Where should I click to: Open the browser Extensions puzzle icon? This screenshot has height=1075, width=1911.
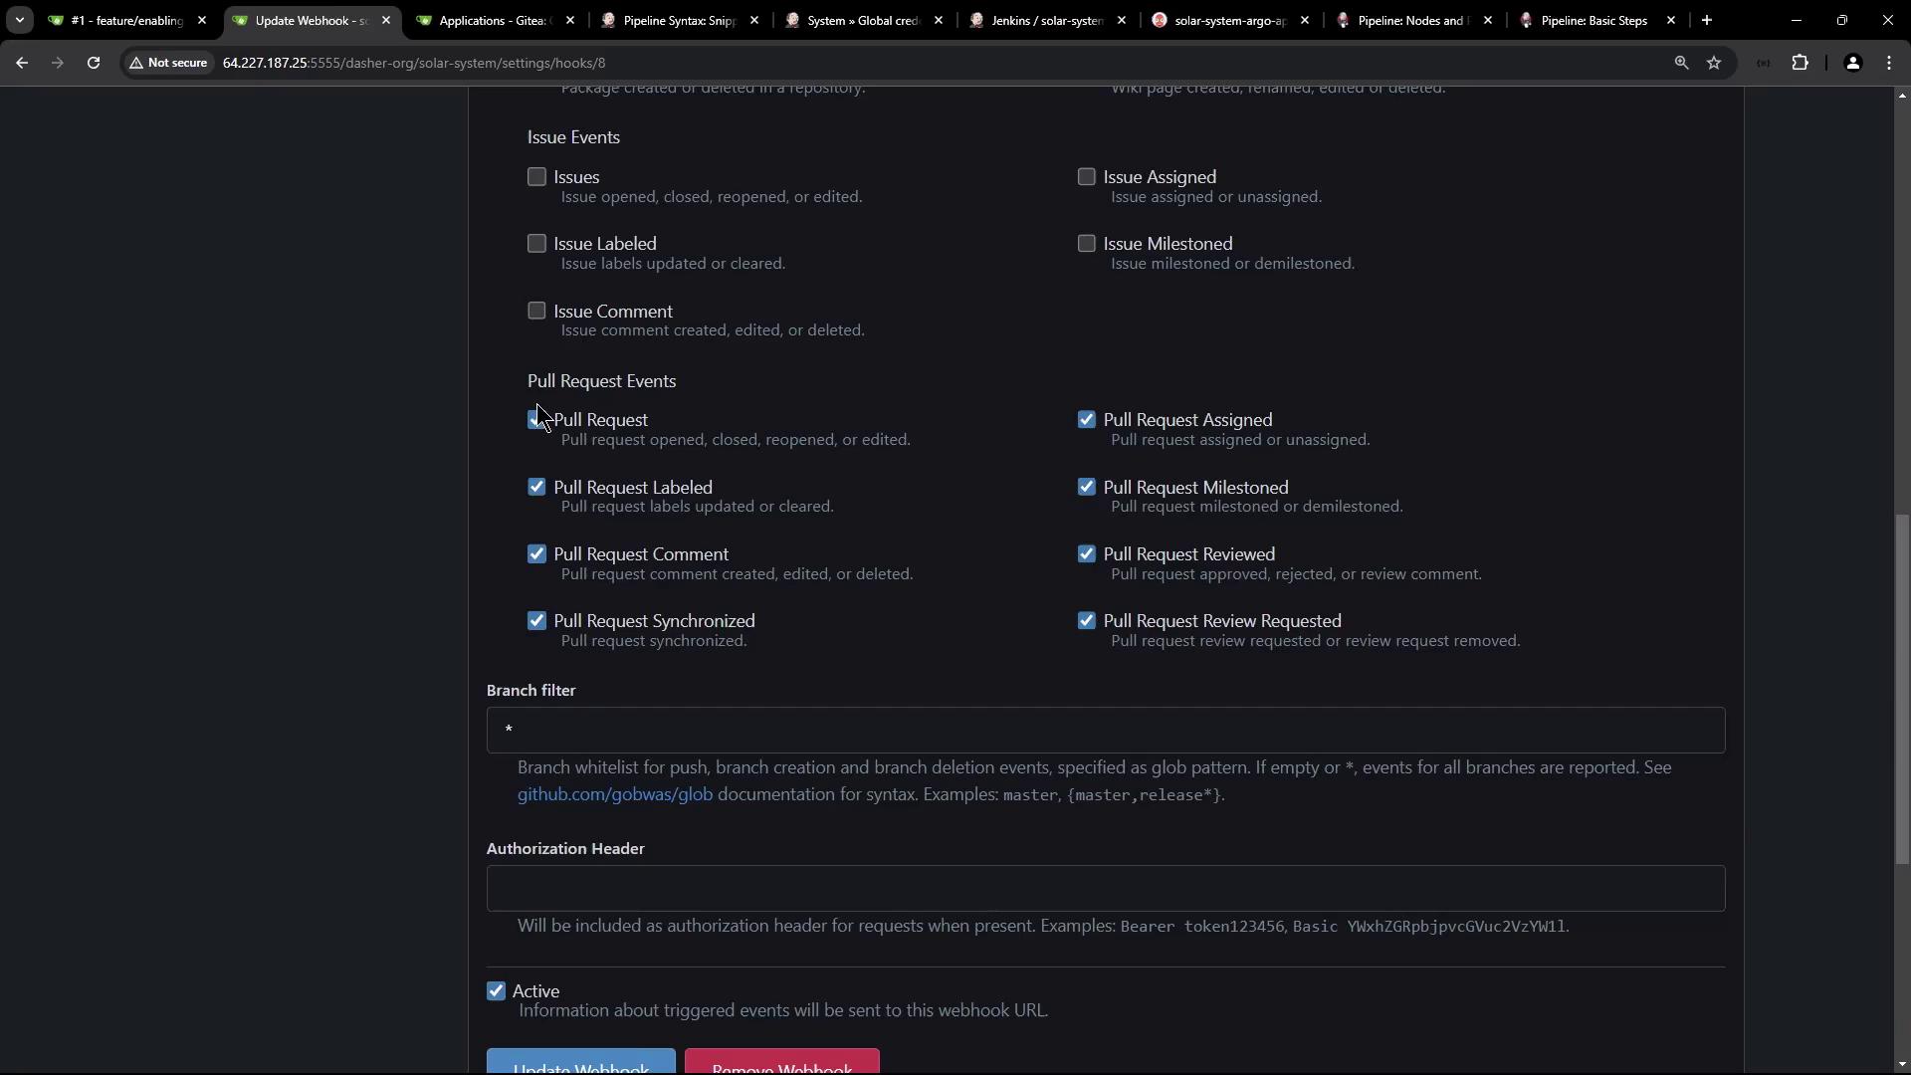pos(1801,63)
